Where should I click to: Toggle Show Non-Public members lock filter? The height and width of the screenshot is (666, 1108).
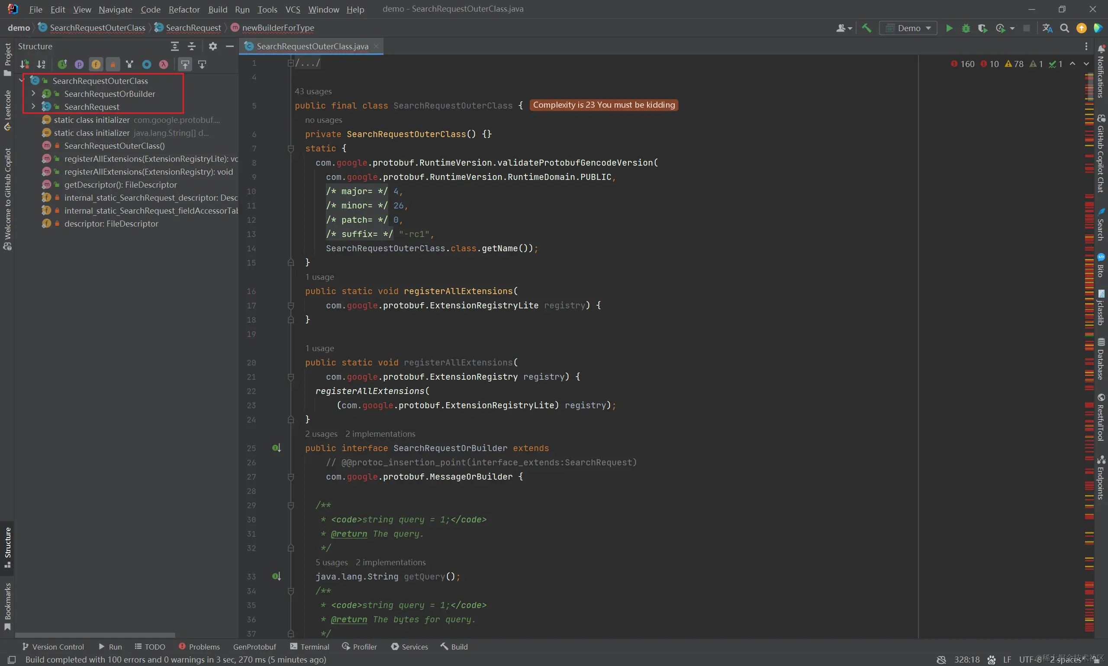click(113, 64)
